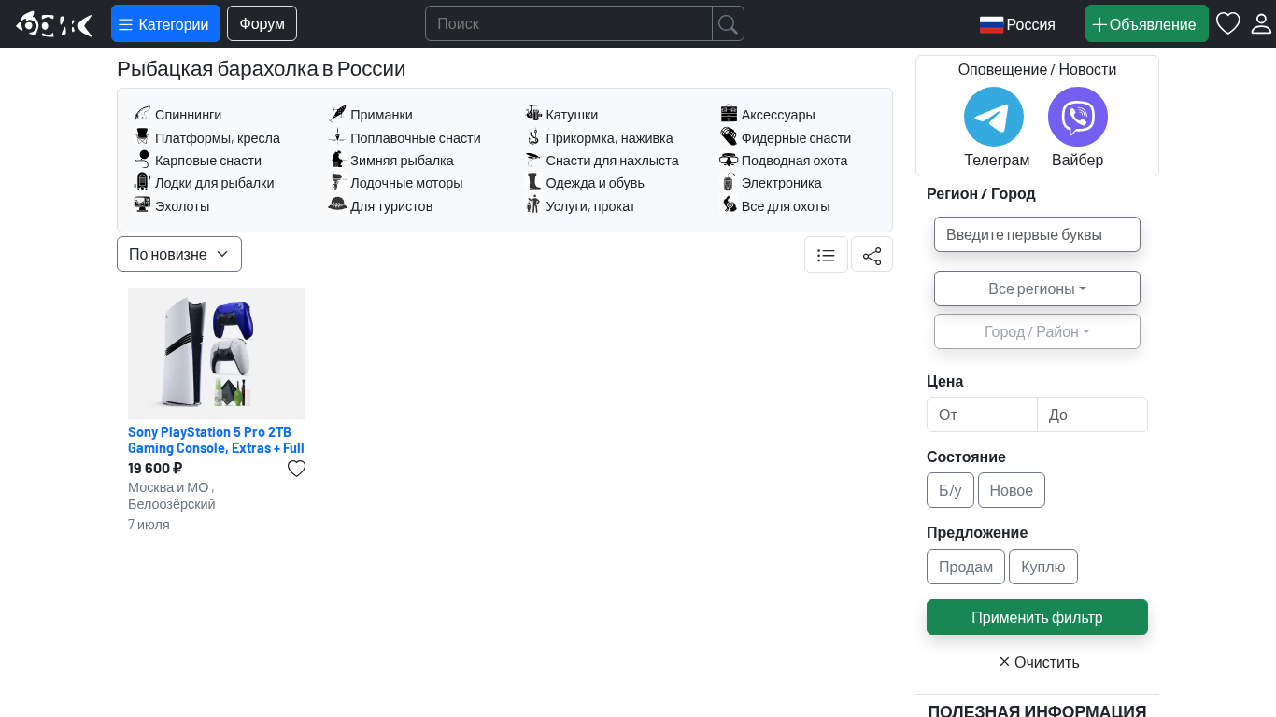This screenshot has height=717, width=1276.
Task: Toggle the Б/у condition filter
Action: [x=950, y=490]
